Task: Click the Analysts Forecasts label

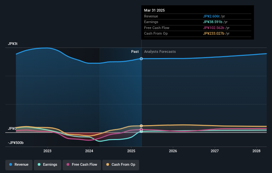Action: pyautogui.click(x=160, y=52)
